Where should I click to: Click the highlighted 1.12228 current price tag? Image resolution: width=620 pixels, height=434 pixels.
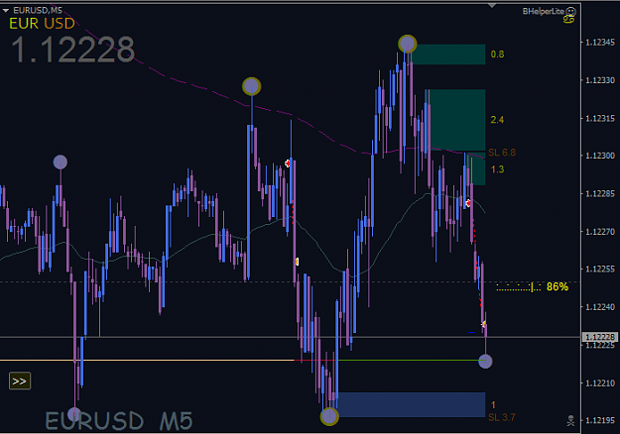point(600,337)
